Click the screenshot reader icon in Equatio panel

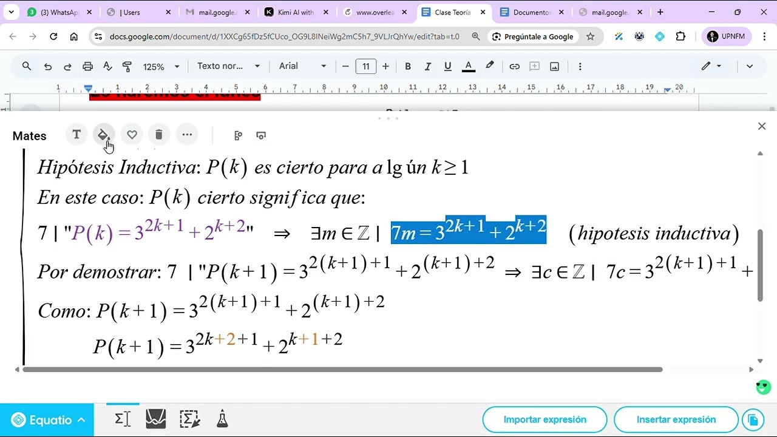[261, 135]
